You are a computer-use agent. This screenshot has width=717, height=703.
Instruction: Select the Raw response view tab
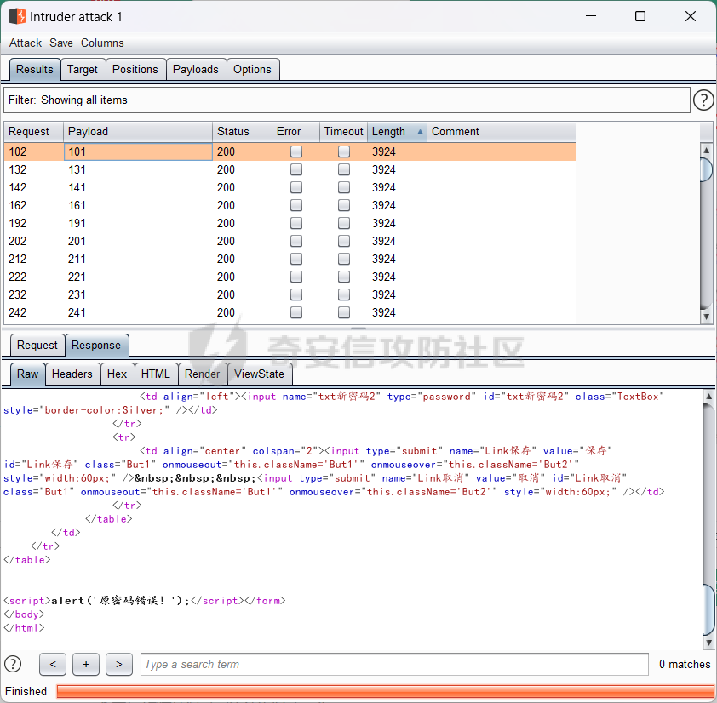pos(27,374)
